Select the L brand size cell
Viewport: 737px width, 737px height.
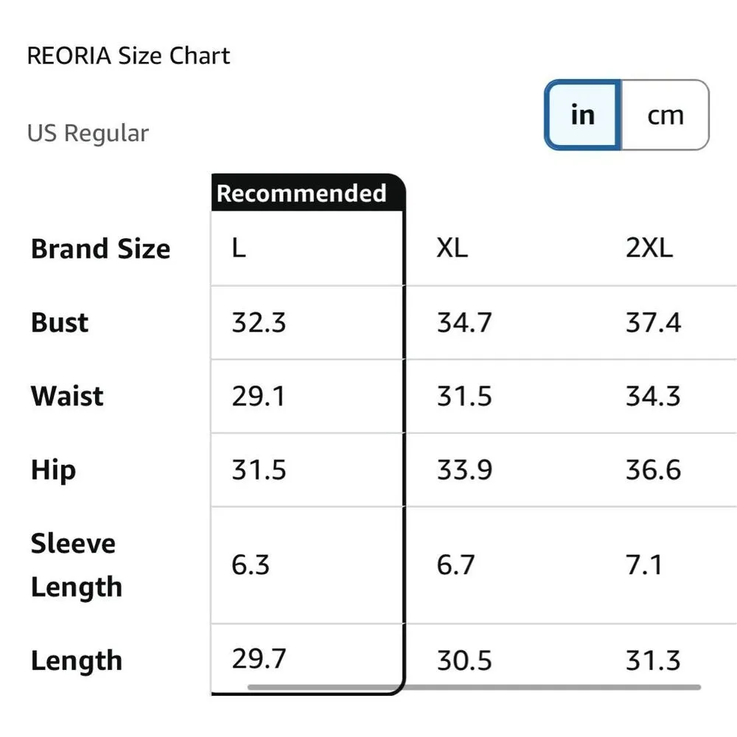click(x=239, y=248)
